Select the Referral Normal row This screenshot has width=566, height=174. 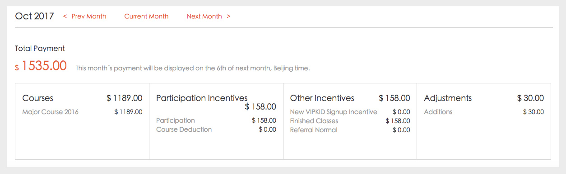[x=350, y=130]
